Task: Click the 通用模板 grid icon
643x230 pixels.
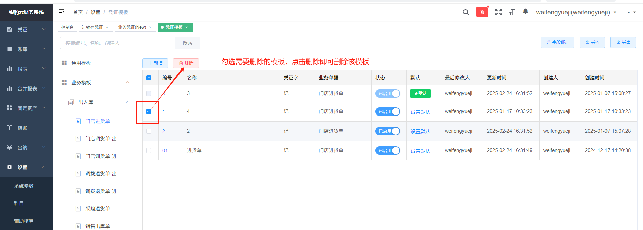Action: pyautogui.click(x=64, y=63)
